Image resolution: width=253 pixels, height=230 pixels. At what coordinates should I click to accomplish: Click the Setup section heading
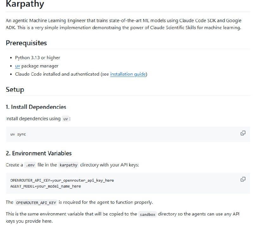[15, 89]
